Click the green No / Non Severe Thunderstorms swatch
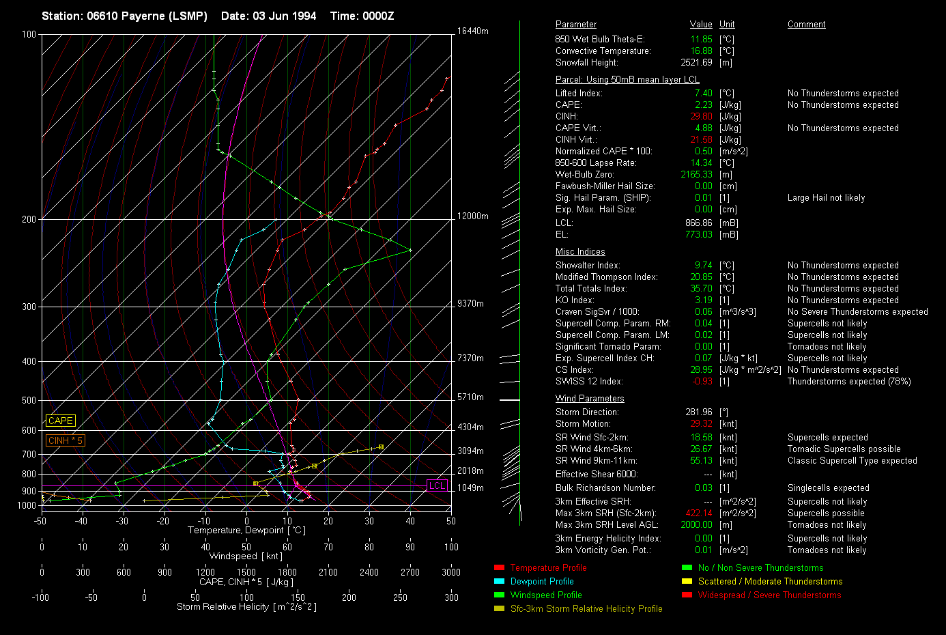 687,567
